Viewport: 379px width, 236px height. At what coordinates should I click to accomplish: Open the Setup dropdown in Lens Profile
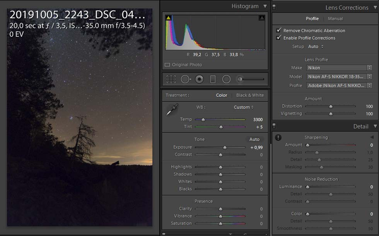coord(315,46)
